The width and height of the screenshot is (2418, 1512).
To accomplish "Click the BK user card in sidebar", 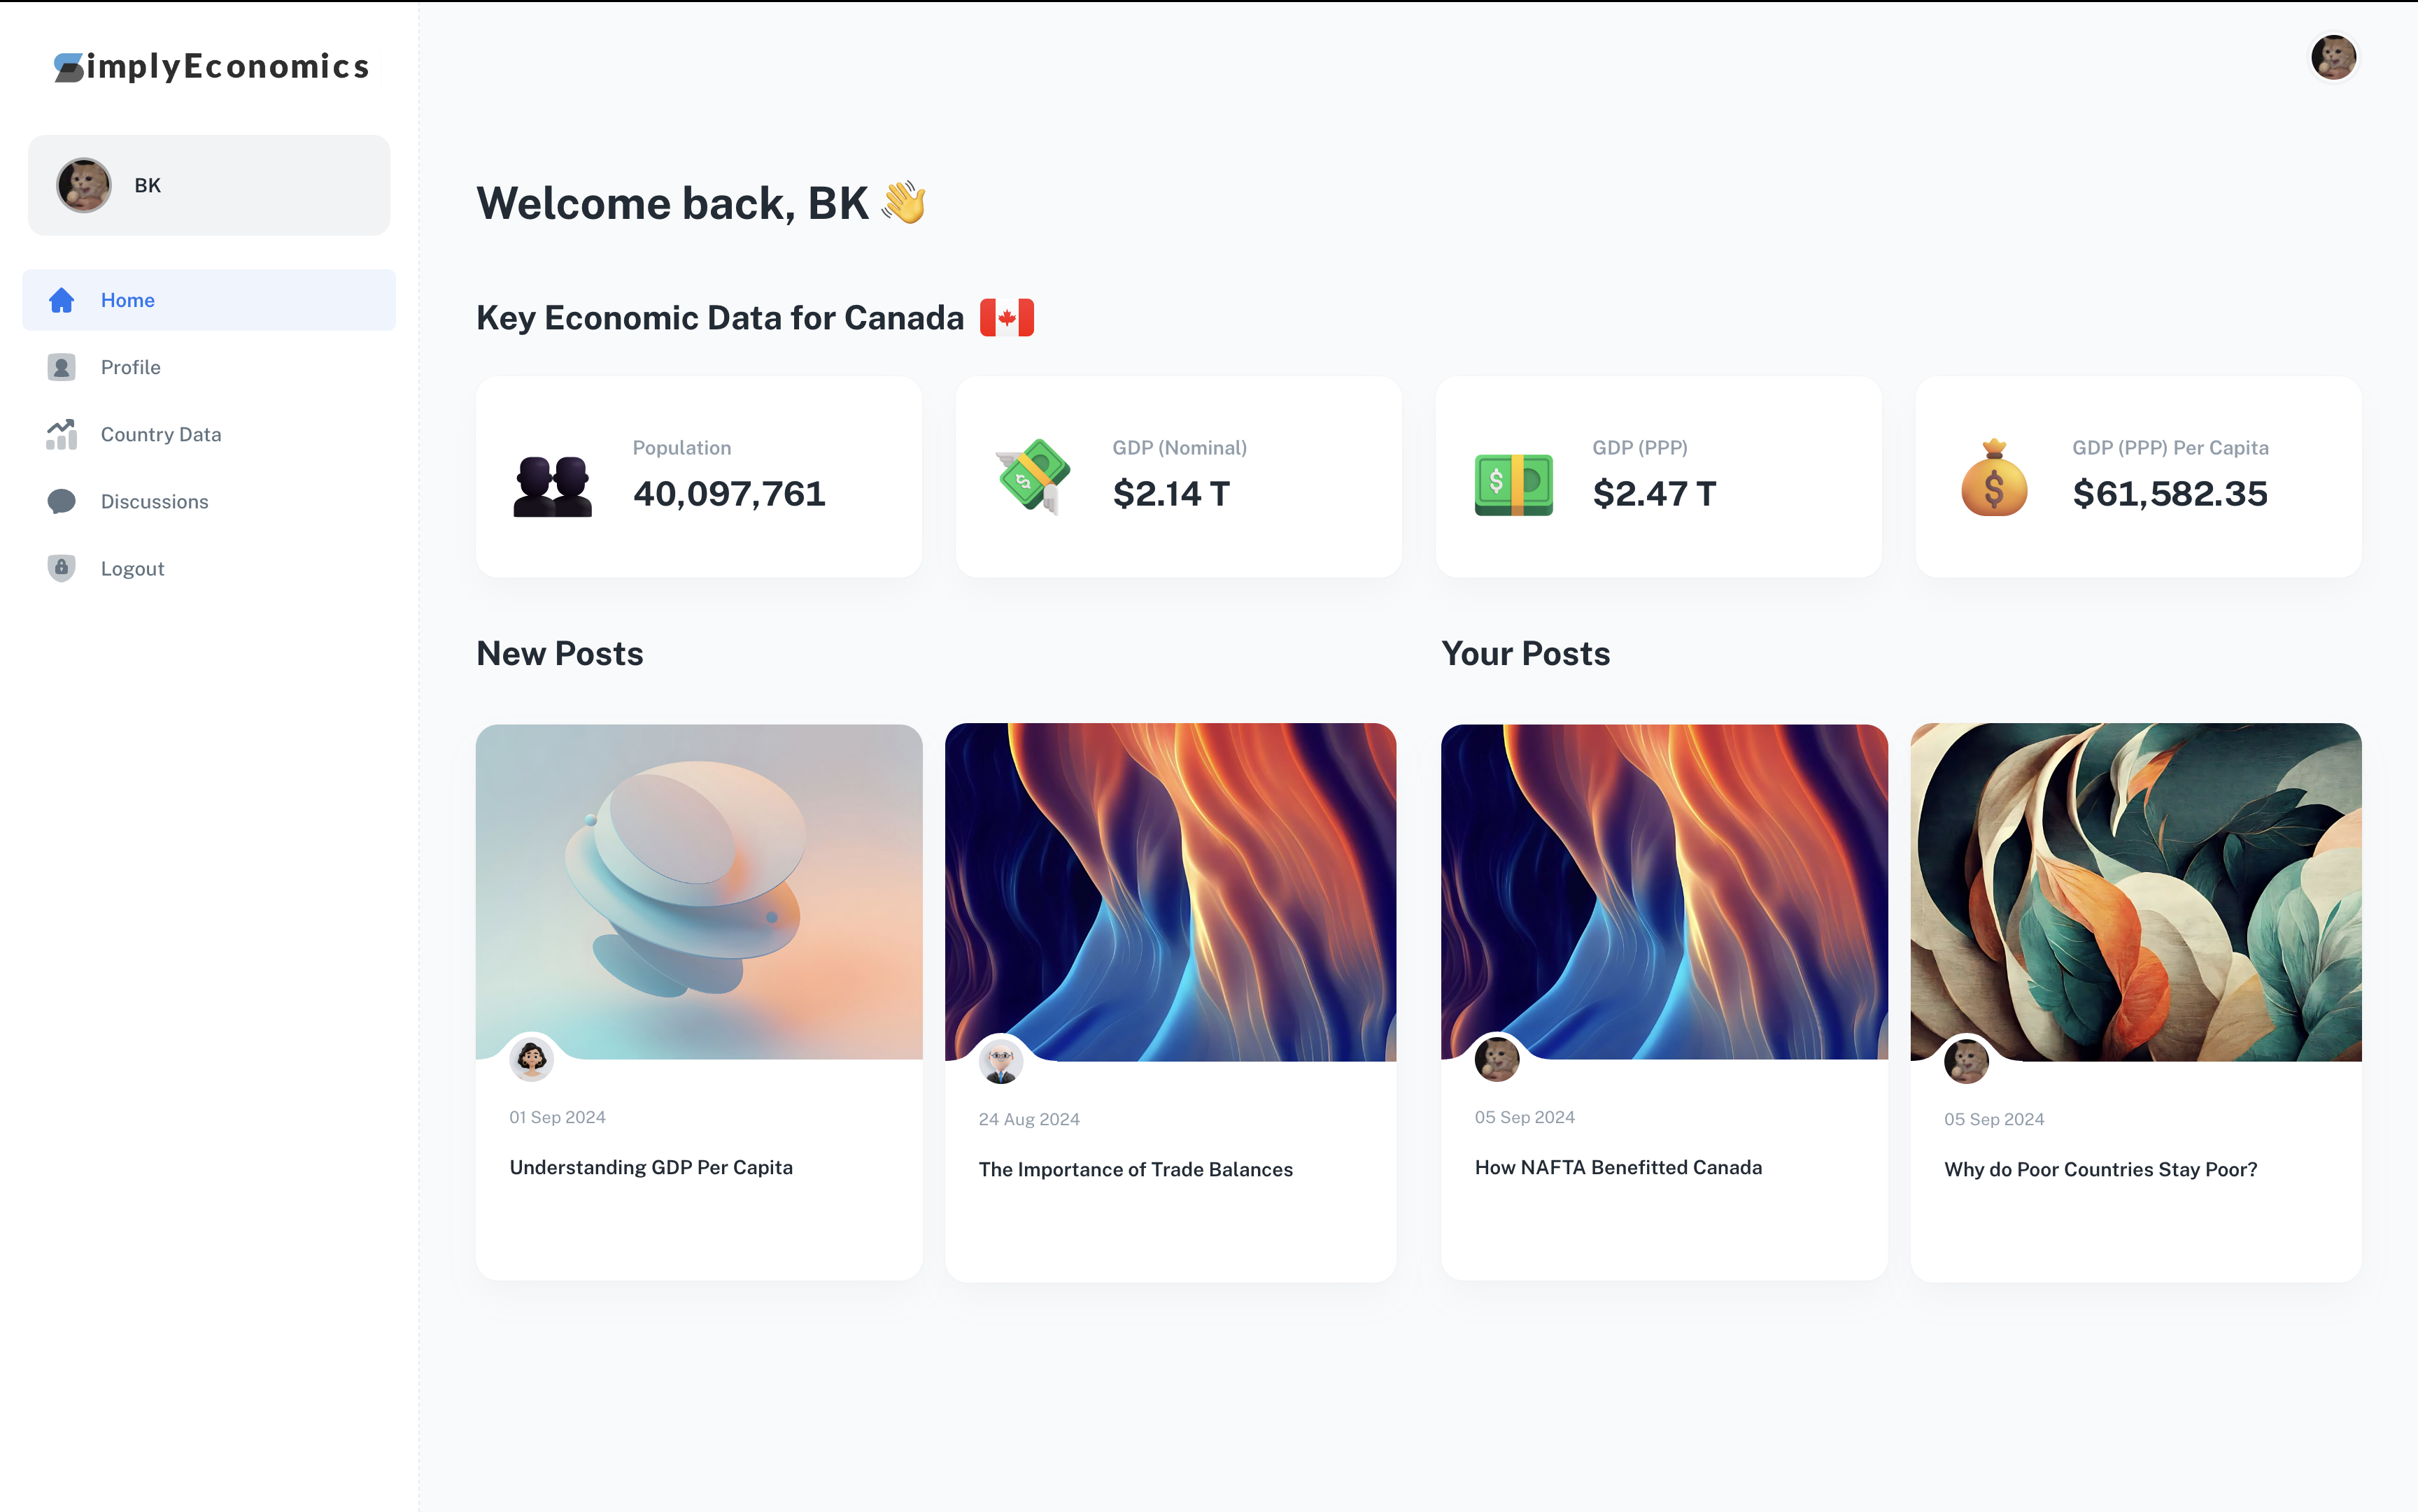I will 209,185.
